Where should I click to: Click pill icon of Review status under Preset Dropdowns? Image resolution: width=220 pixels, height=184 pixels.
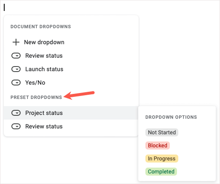coord(16,126)
